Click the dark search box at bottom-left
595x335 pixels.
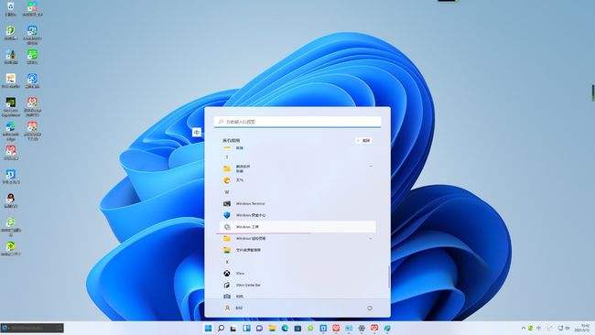click(32, 328)
